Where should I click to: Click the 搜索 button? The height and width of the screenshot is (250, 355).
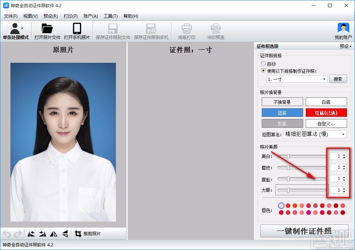tap(338, 79)
